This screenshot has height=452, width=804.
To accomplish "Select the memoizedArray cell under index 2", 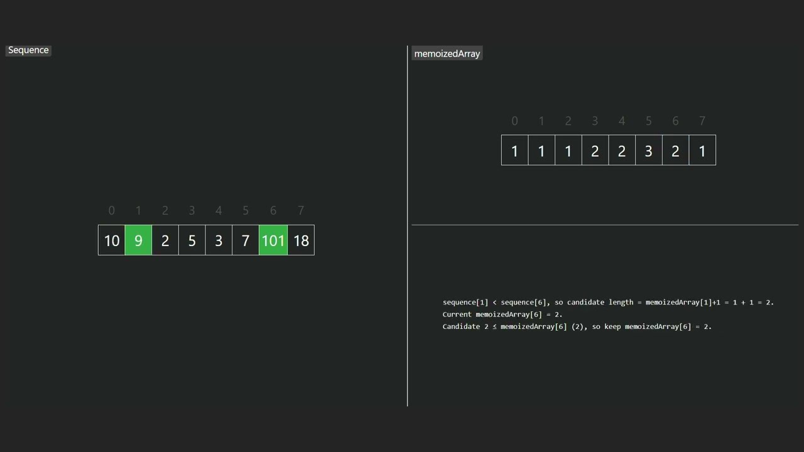I will point(568,151).
